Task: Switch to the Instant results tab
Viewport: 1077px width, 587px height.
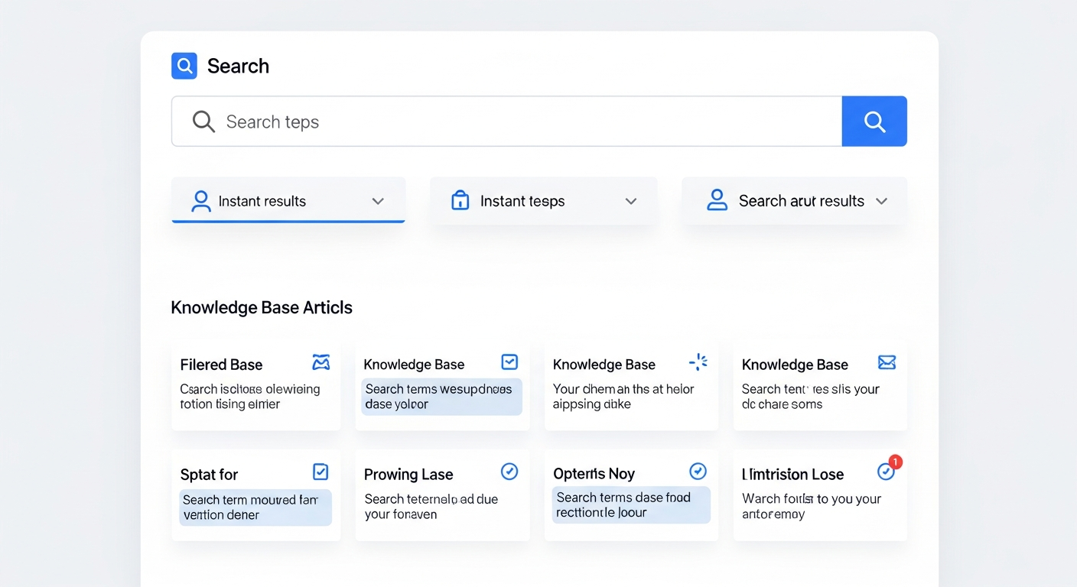Action: 262,200
